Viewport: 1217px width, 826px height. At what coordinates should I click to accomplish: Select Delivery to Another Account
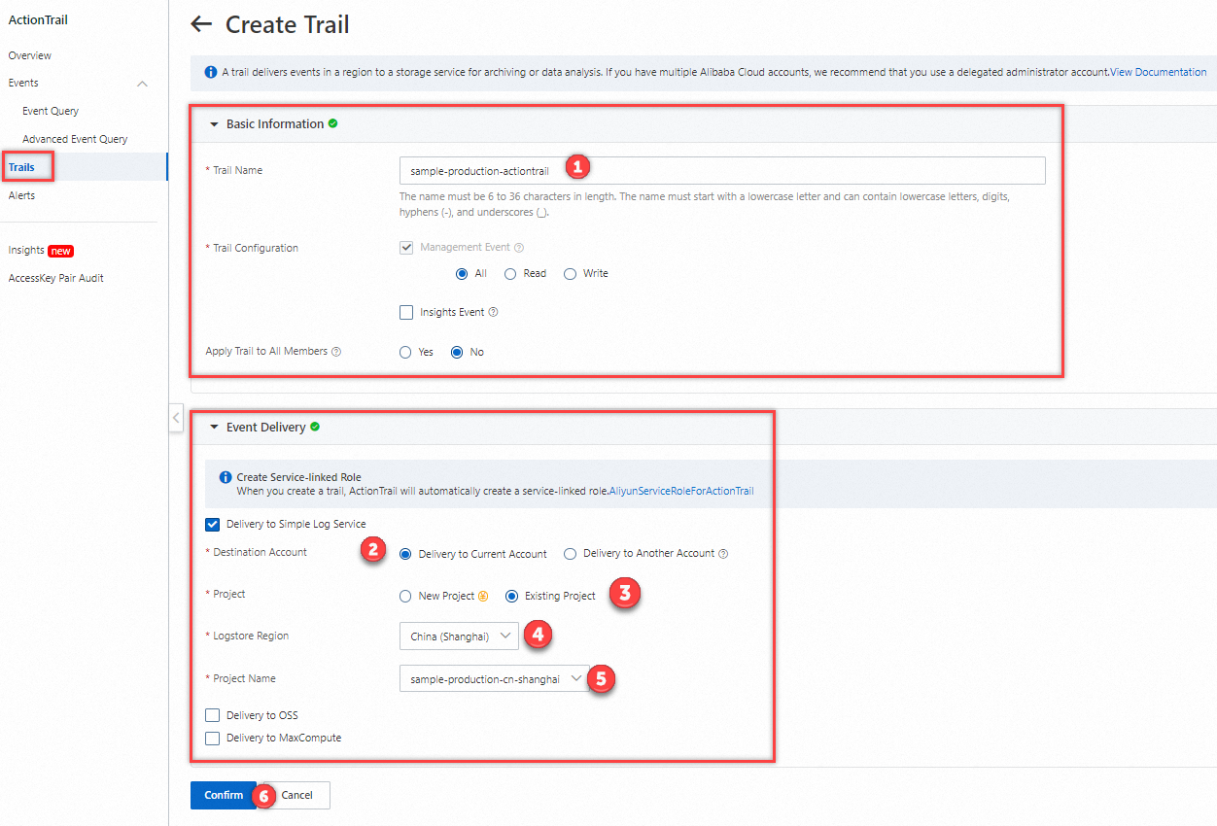coord(571,554)
